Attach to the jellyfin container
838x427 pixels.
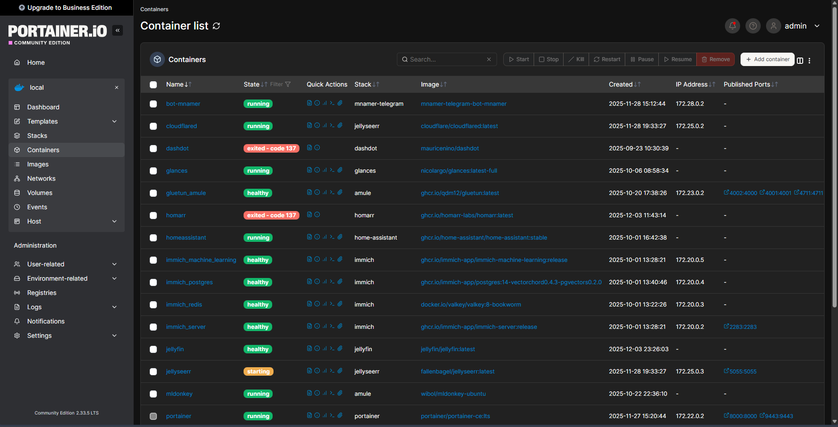[x=340, y=348]
